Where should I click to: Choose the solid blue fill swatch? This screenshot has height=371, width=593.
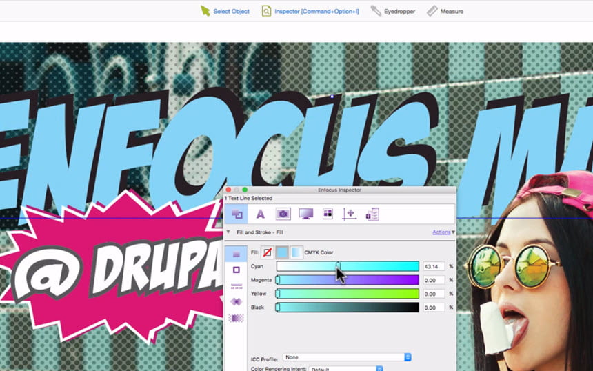[282, 252]
